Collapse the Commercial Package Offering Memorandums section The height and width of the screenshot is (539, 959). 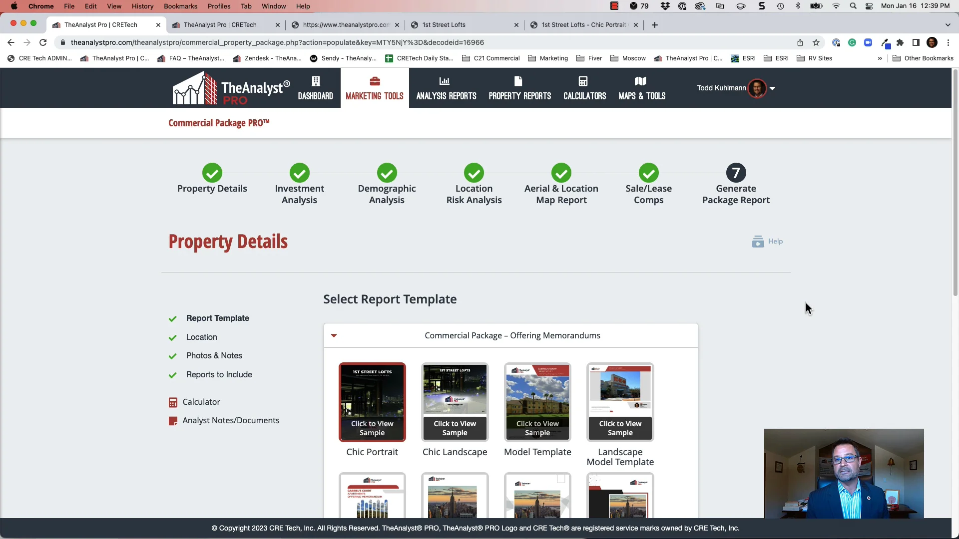334,335
